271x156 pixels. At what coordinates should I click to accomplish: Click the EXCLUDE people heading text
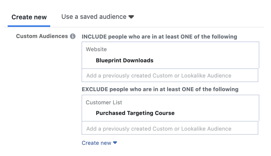(x=160, y=89)
